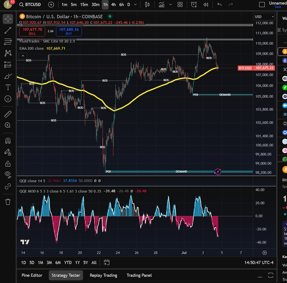Open the Pine Editor tab
The width and height of the screenshot is (287, 283).
click(x=32, y=275)
